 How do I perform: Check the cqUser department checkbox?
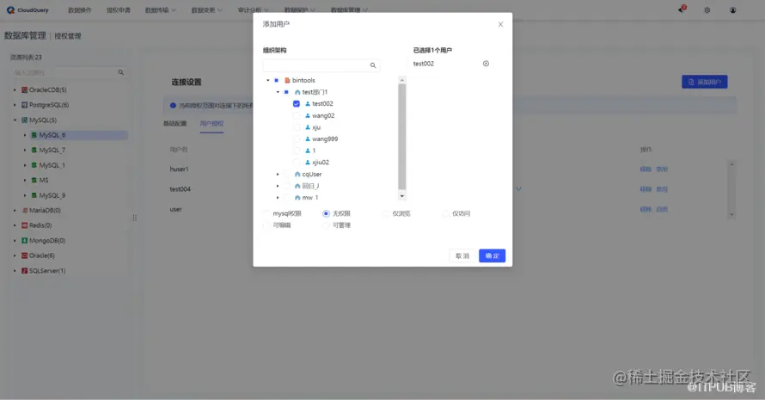point(286,174)
